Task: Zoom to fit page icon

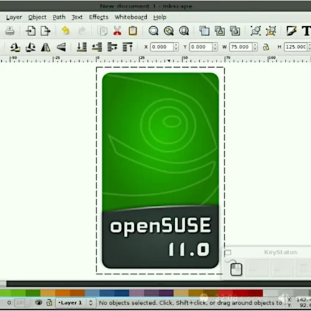Action: (x=184, y=31)
